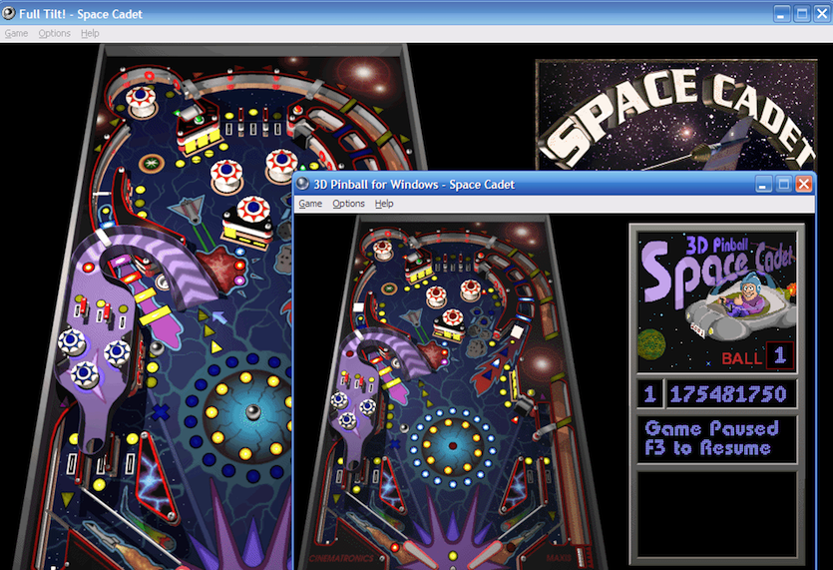This screenshot has width=833, height=570.
Task: Click the Full Tilt! title bar pinball icon
Action: point(9,13)
